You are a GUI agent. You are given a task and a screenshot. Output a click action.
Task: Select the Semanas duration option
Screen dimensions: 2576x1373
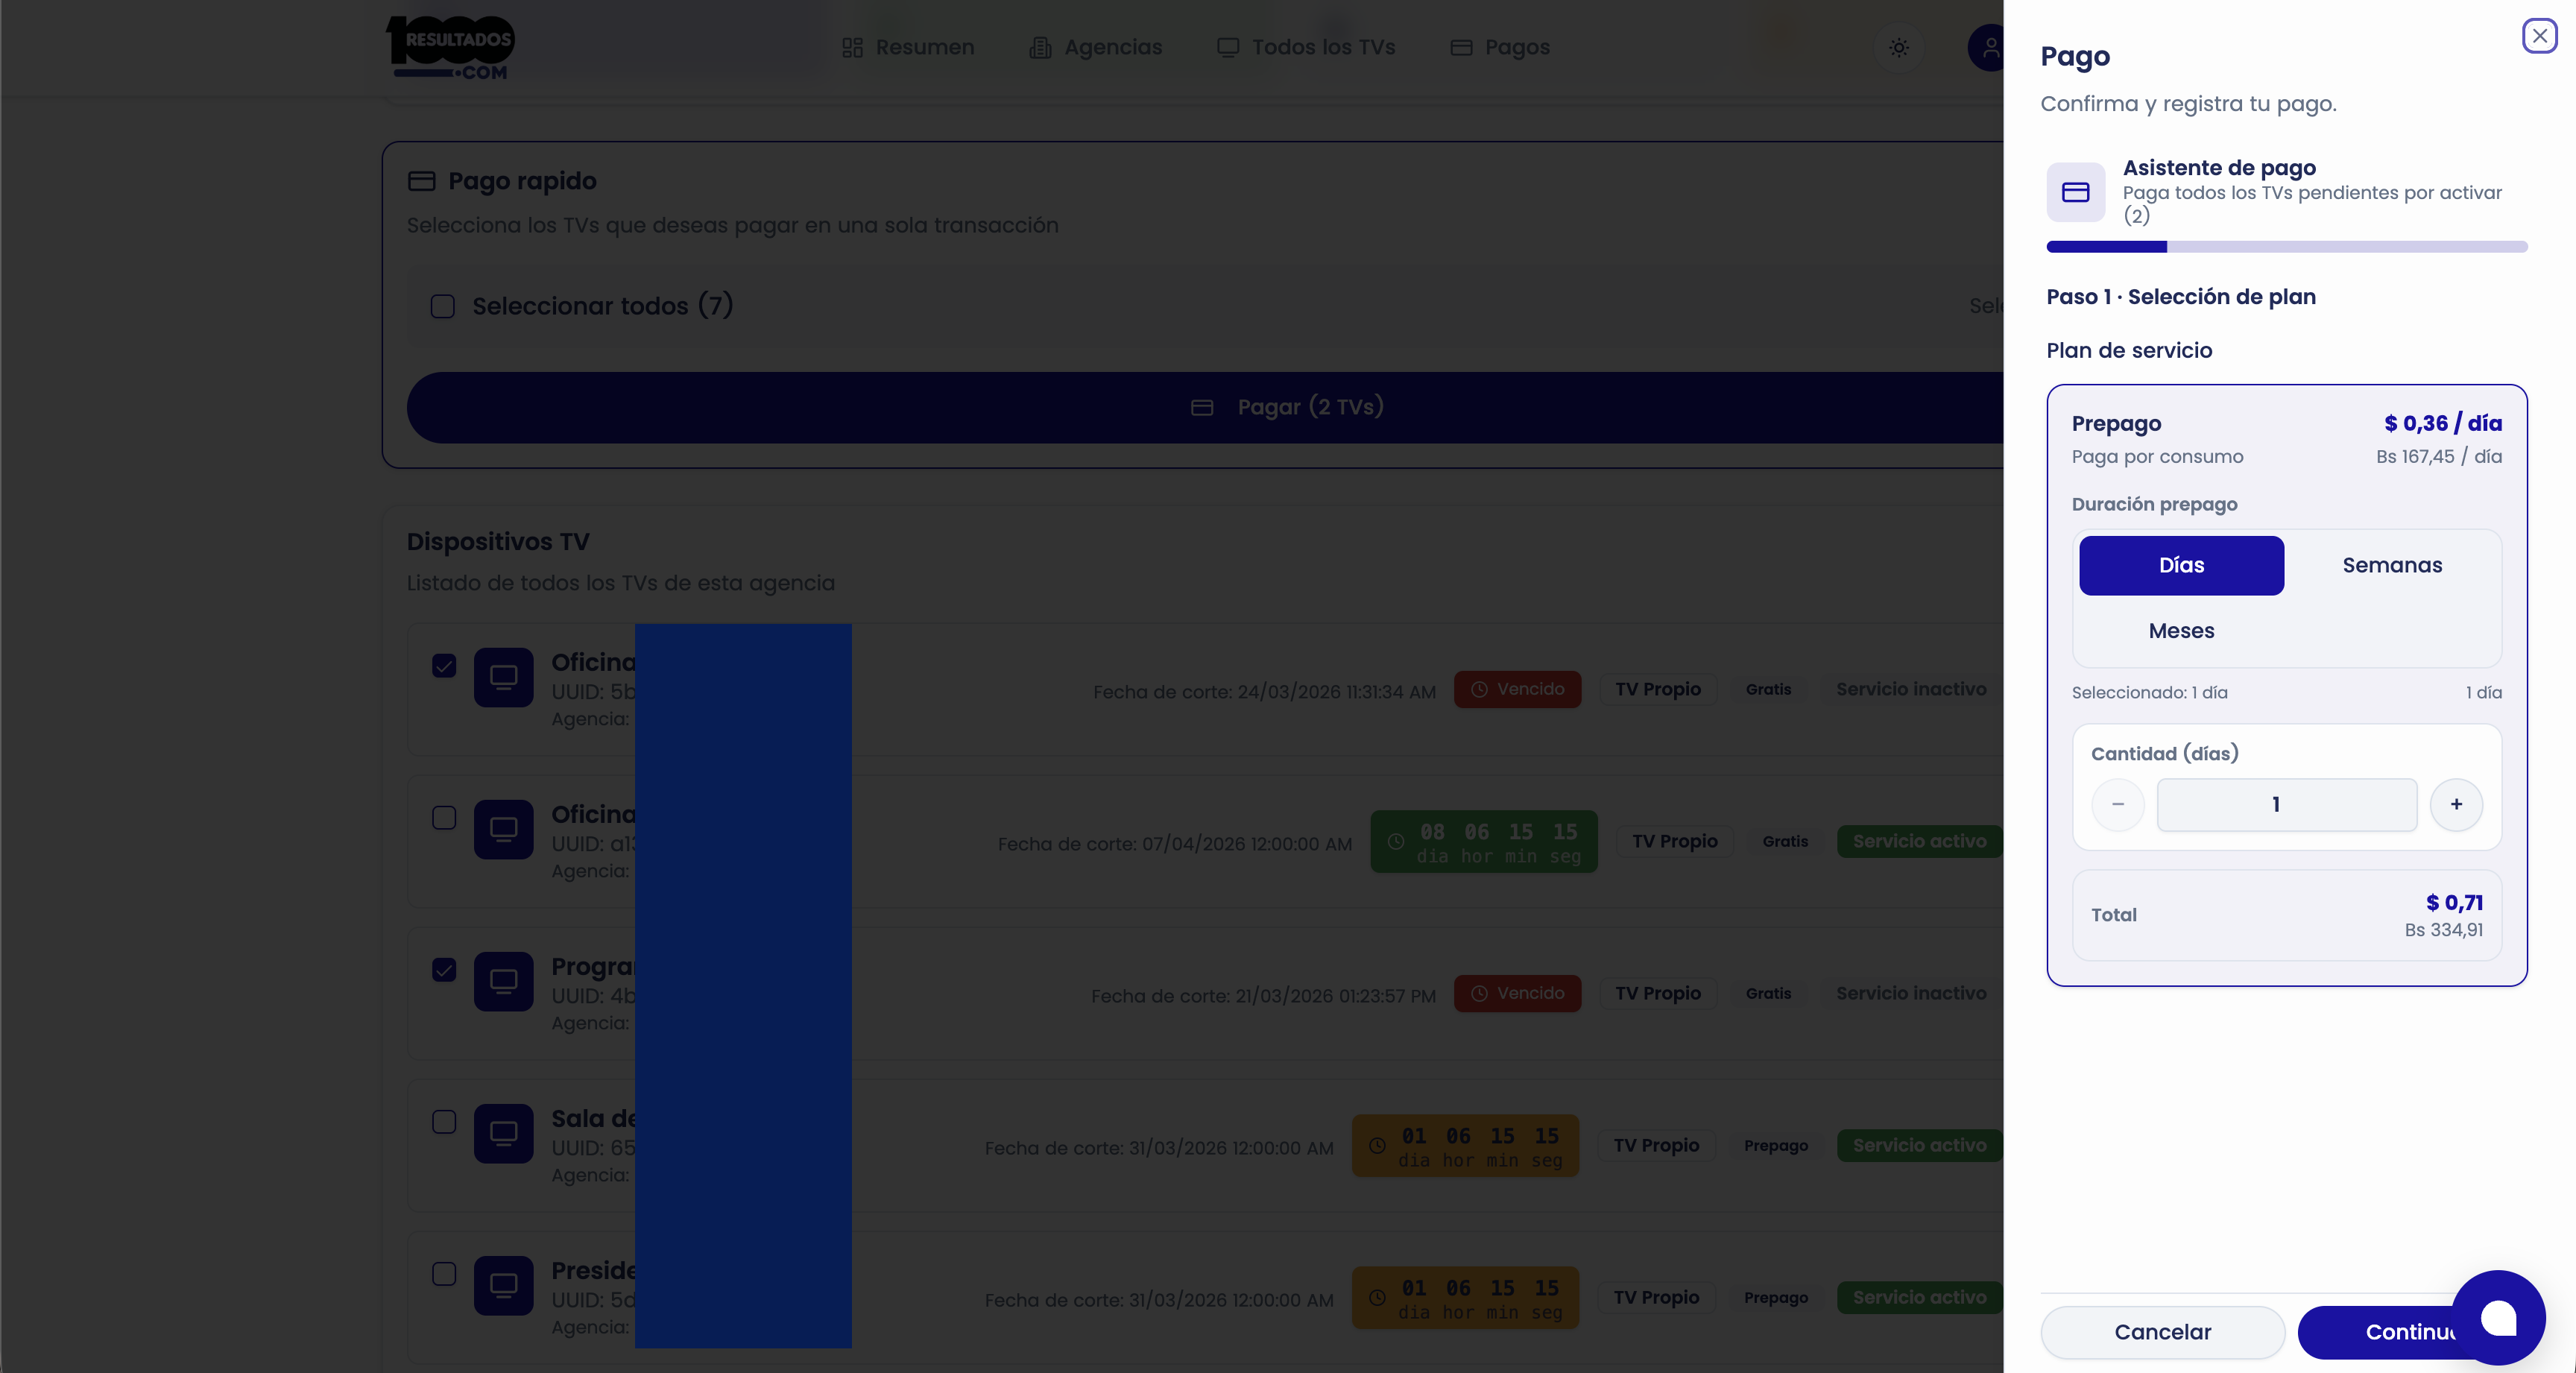pyautogui.click(x=2391, y=566)
